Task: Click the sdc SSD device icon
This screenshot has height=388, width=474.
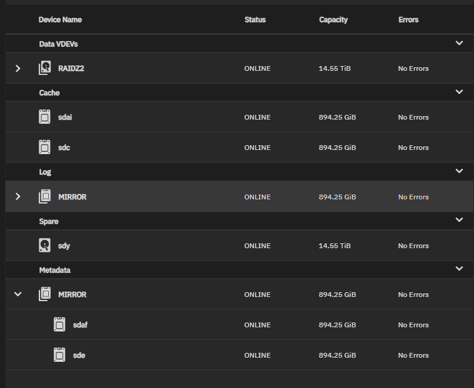Action: tap(45, 148)
